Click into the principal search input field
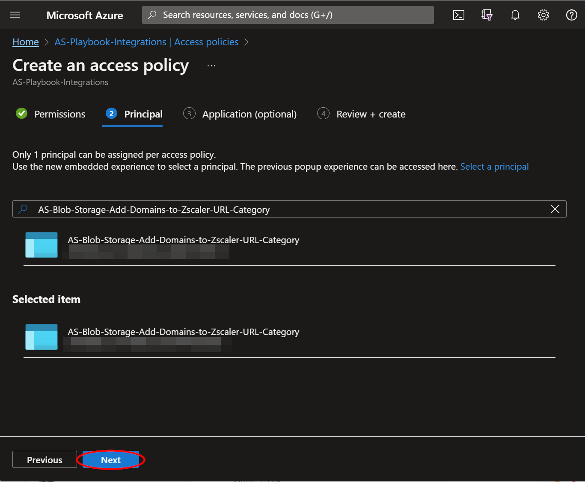The image size is (585, 482). [289, 209]
